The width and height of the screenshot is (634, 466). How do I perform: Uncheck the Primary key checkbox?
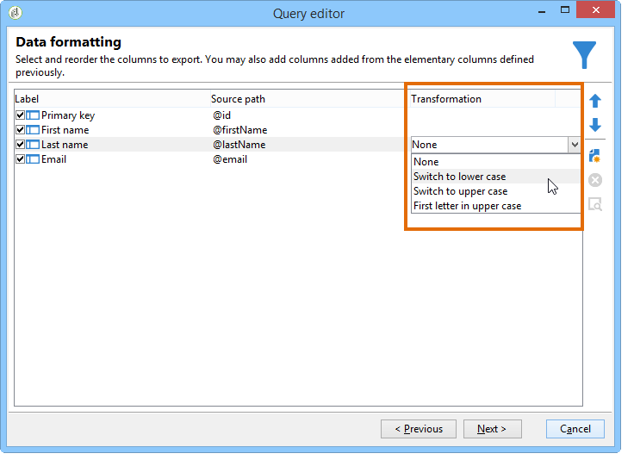click(20, 115)
